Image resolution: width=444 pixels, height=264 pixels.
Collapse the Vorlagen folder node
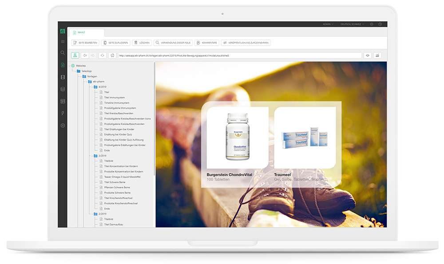click(81, 76)
